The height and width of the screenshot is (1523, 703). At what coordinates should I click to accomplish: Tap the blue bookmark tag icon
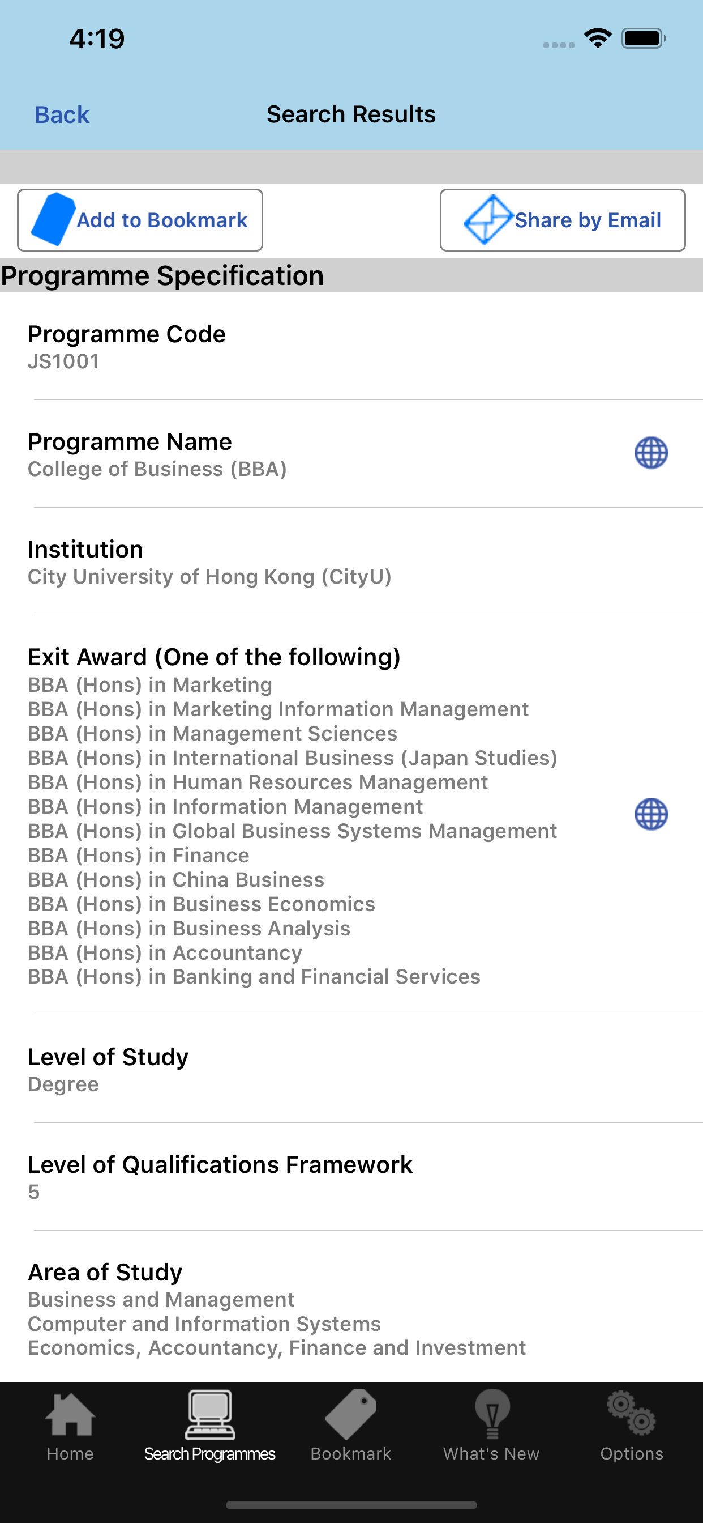click(53, 219)
